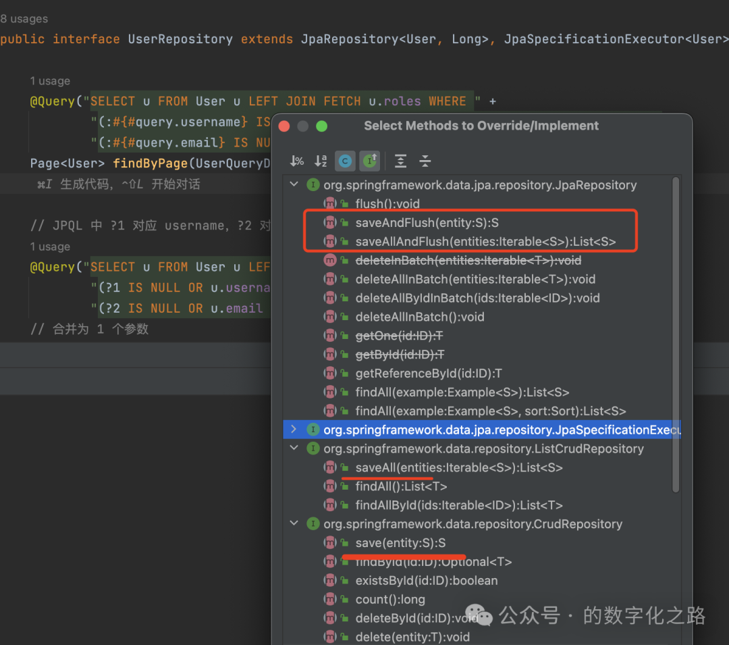Screen dimensions: 729x645
Task: Click JpaSpecificationExecutor<User> in the declaration
Action: point(616,39)
